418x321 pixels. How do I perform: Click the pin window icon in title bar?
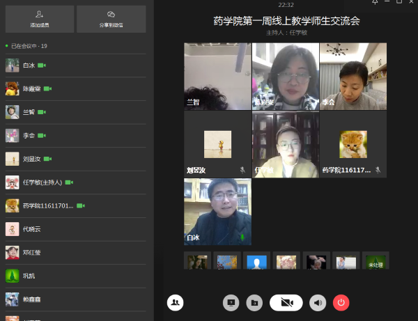click(x=374, y=3)
